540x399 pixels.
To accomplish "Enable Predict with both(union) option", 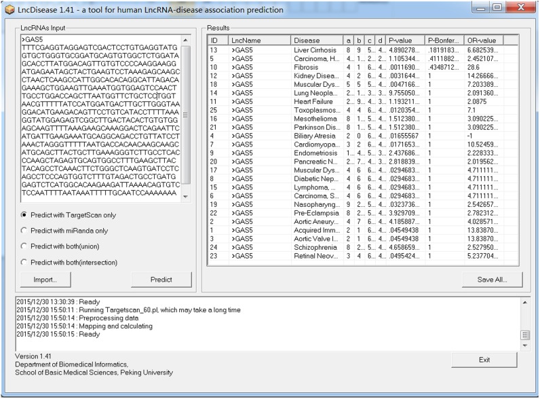I will point(24,246).
